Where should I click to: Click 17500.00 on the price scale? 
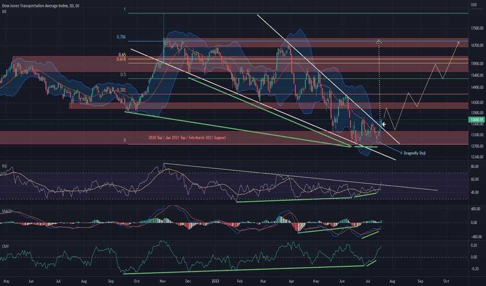click(477, 28)
